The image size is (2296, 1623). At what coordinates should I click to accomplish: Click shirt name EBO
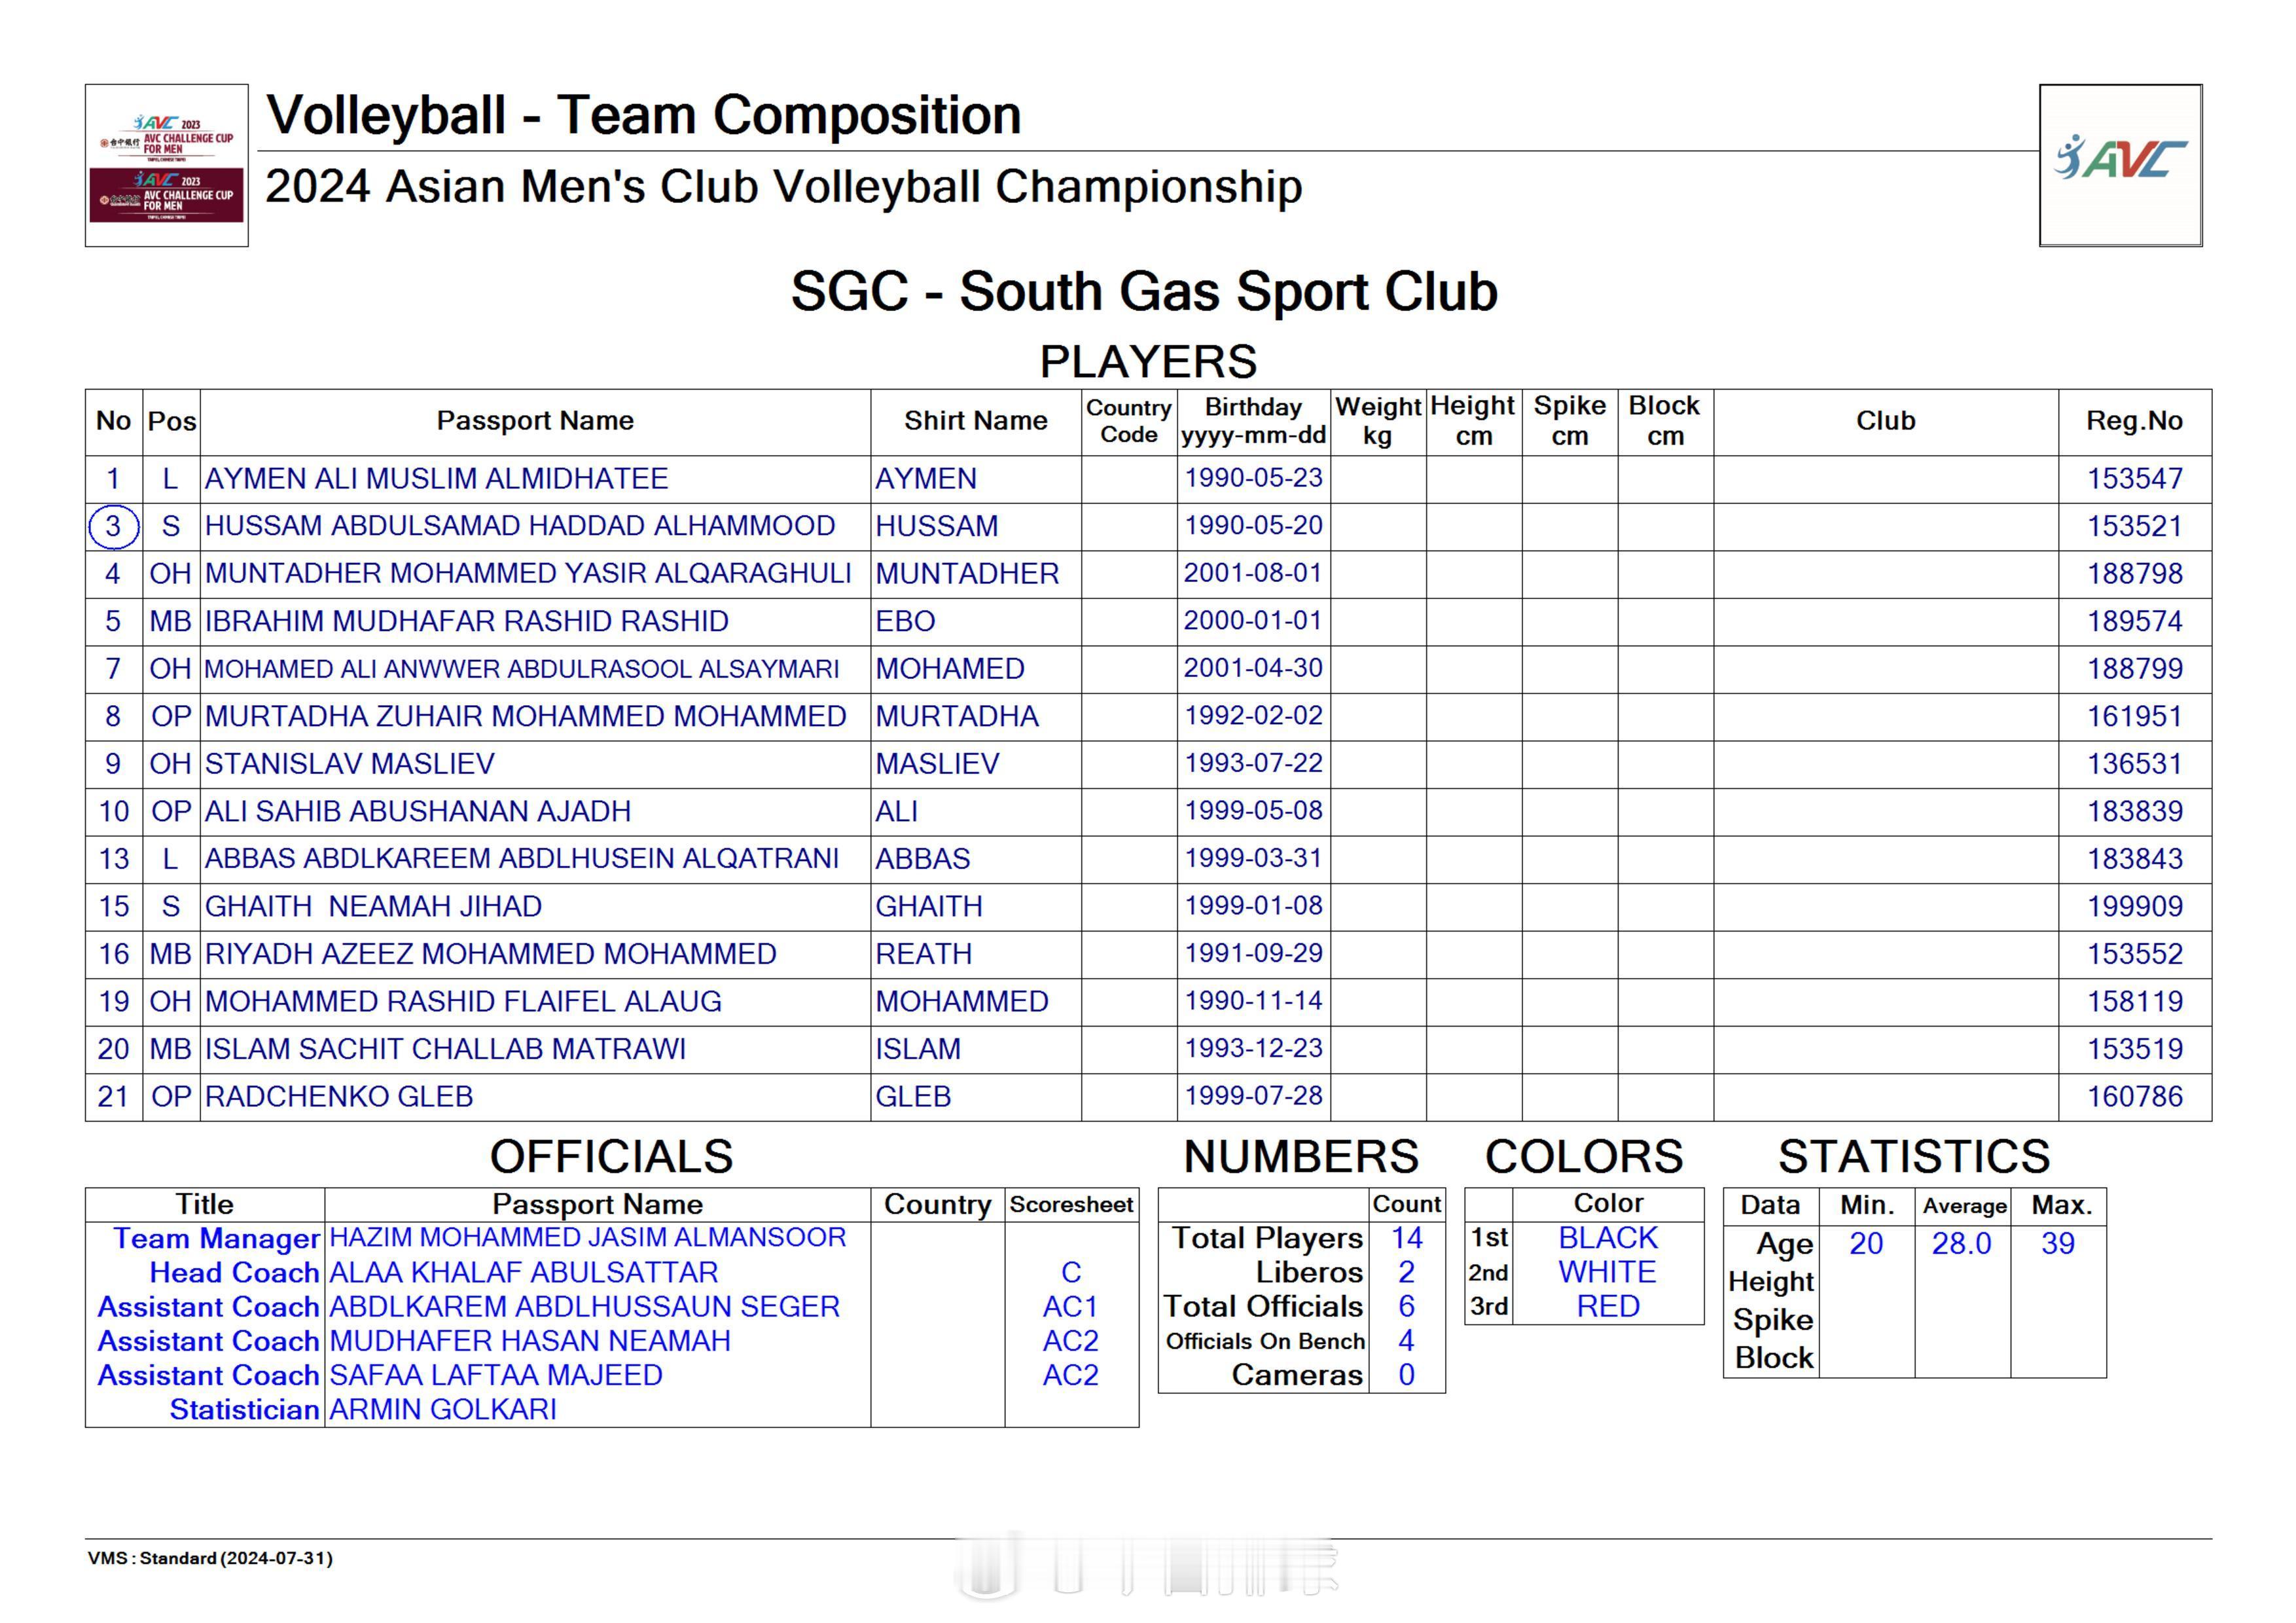(x=905, y=621)
